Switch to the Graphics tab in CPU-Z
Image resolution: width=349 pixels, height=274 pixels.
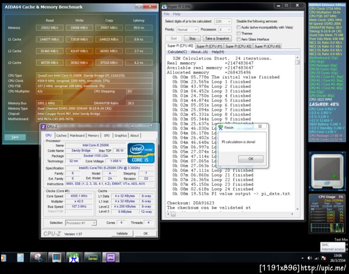pos(120,135)
